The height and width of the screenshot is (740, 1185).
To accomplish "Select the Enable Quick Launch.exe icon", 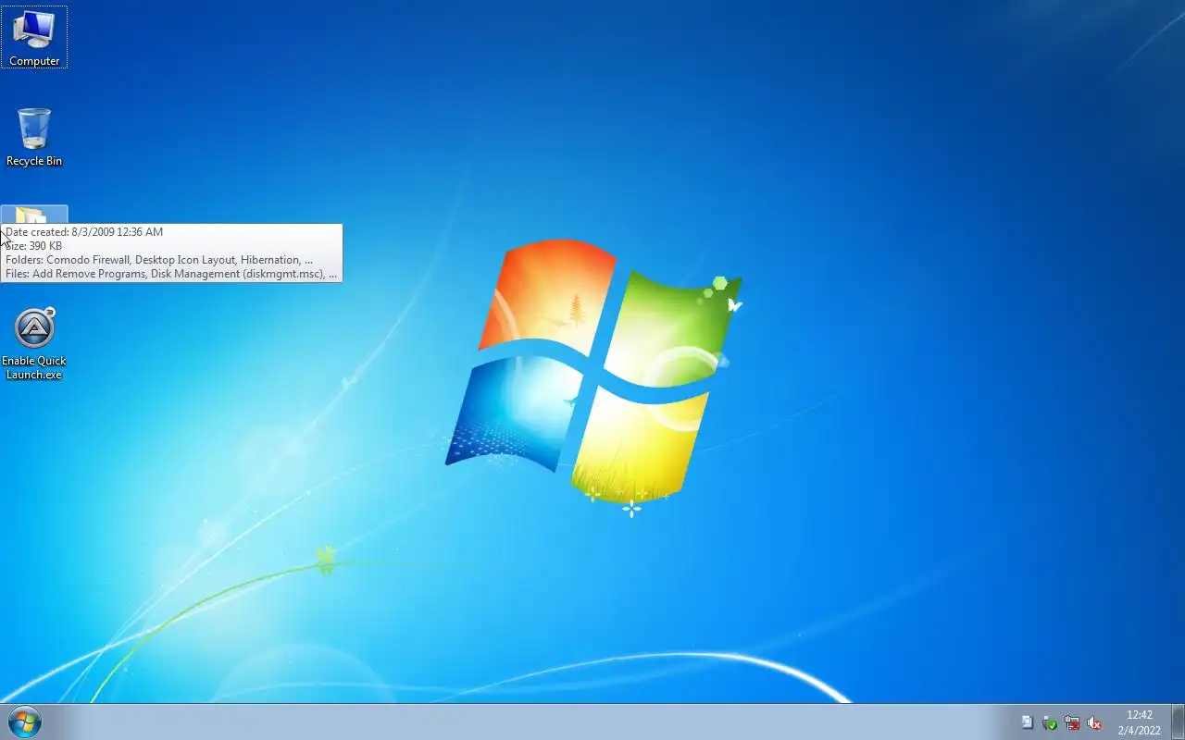I will tap(34, 344).
